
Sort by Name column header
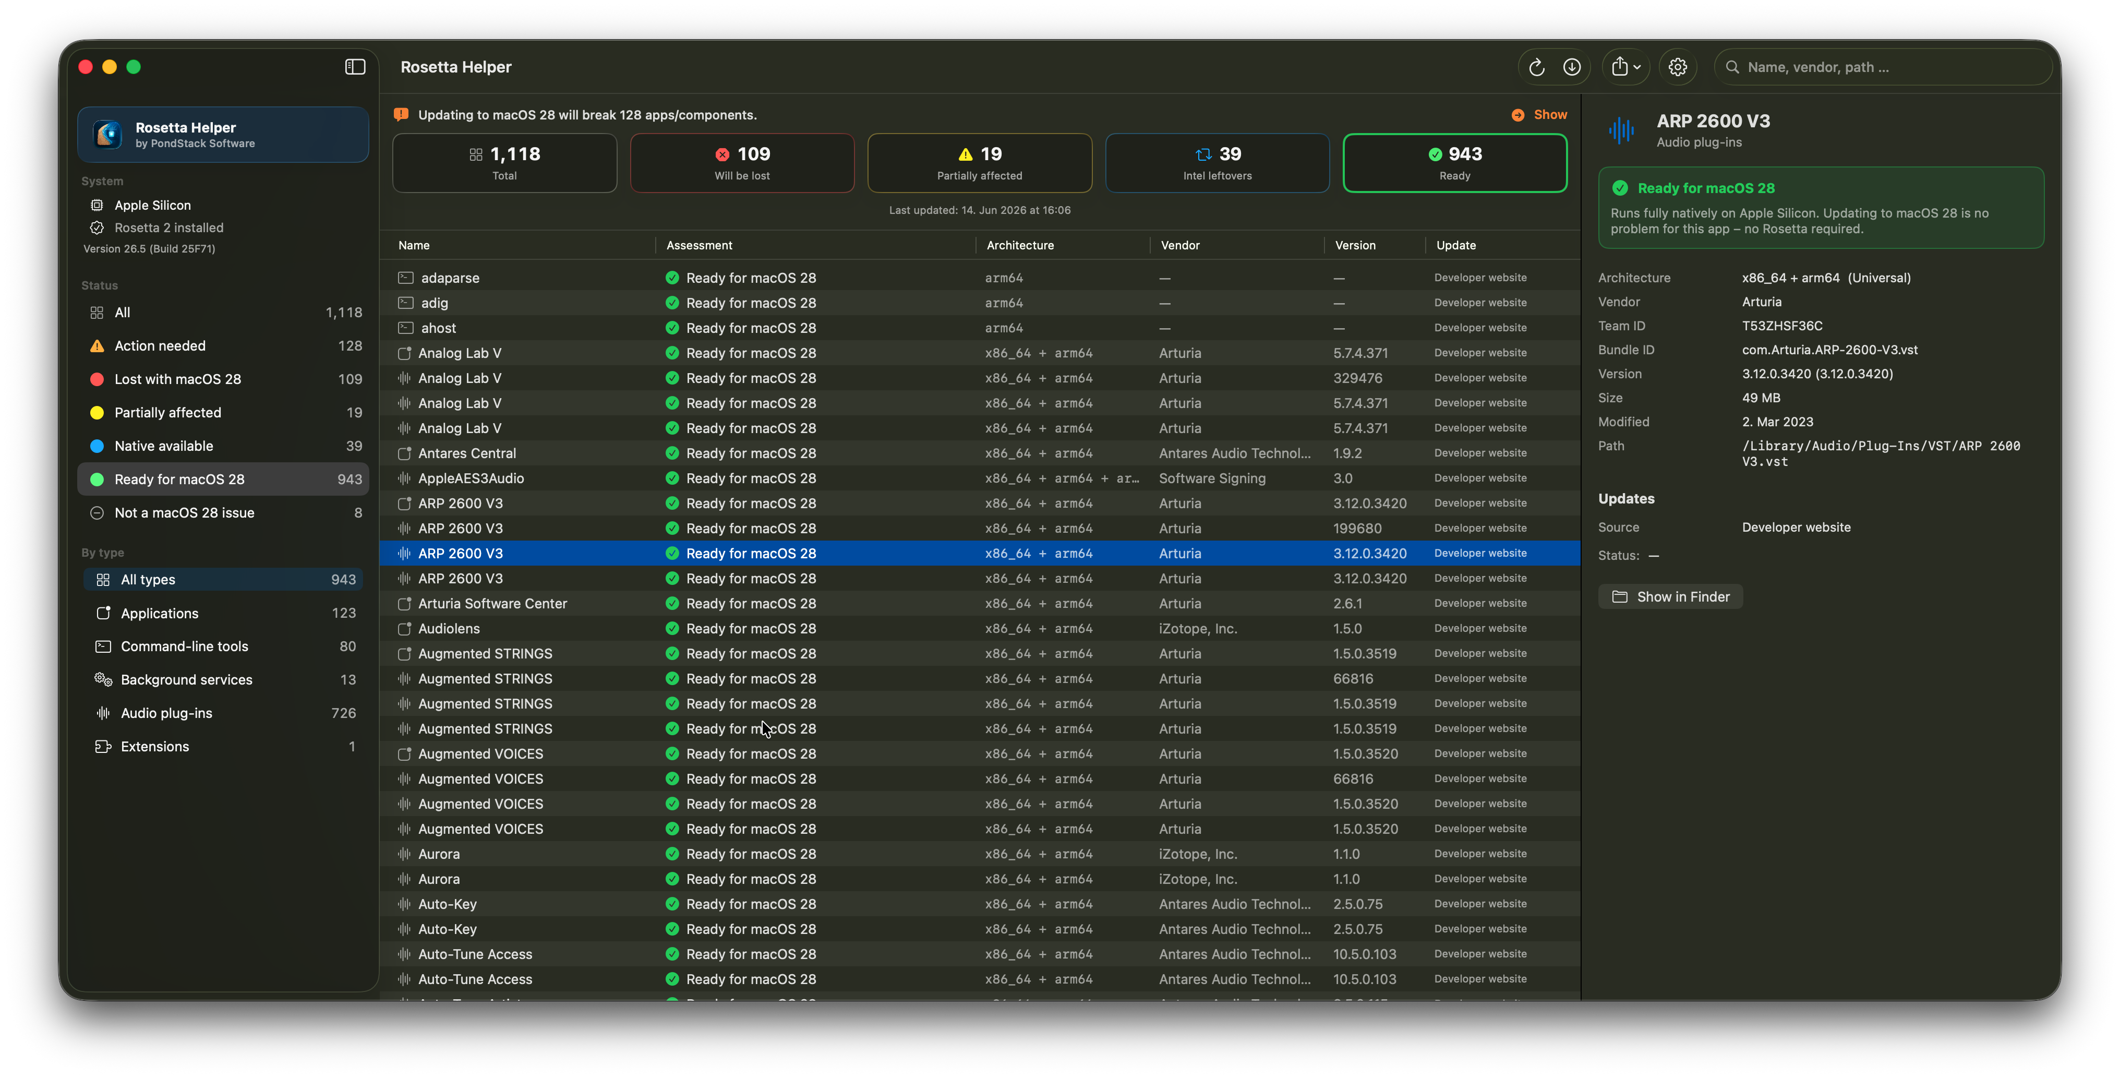coord(414,244)
